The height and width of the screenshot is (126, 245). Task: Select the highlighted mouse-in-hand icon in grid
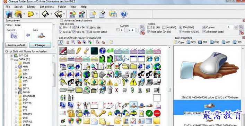pyautogui.click(x=133, y=105)
